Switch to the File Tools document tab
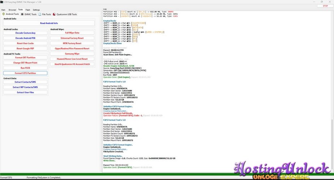 coord(45,14)
